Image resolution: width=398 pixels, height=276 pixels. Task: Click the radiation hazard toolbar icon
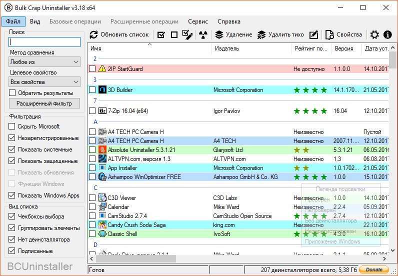203,35
